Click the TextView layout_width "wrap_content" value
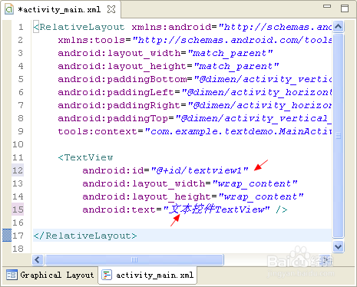 (x=255, y=183)
